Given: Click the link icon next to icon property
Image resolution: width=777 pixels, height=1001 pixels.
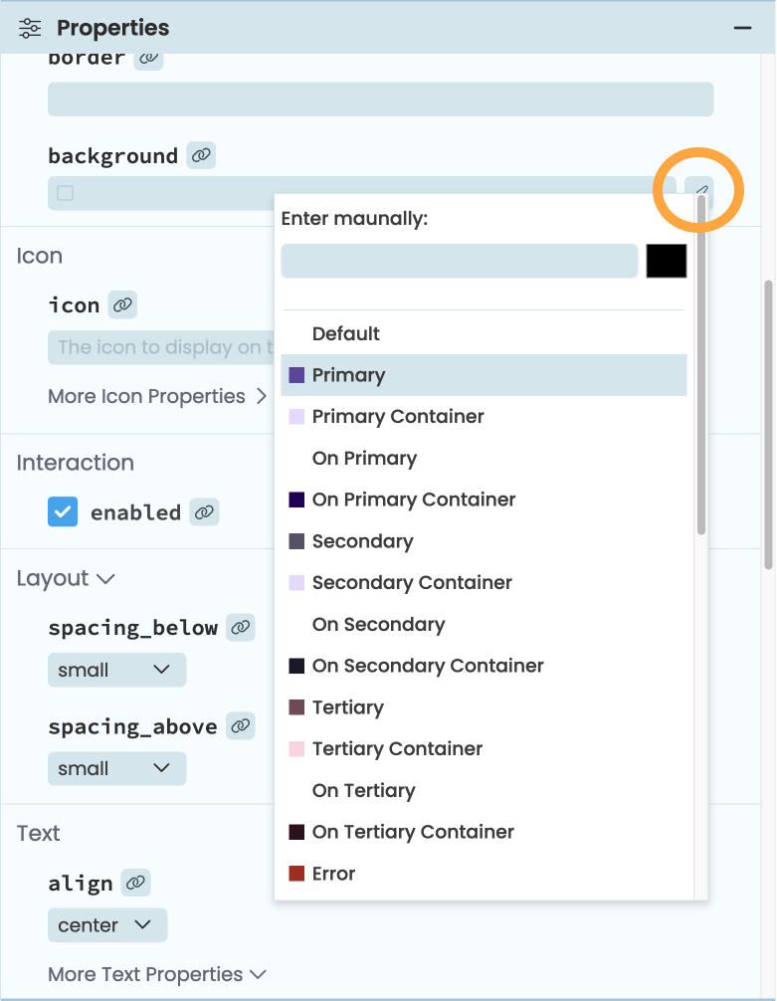Looking at the screenshot, I should [120, 304].
